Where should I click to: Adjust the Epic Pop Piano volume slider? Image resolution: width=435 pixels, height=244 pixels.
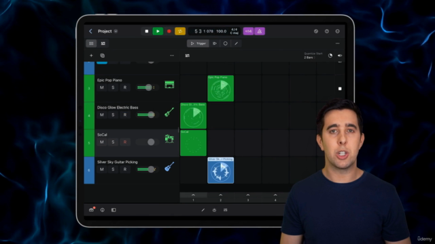pyautogui.click(x=147, y=87)
